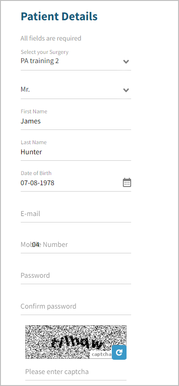Focus the Date of Birth field 07-08-1978
Image resolution: width=179 pixels, height=386 pixels.
click(x=71, y=183)
